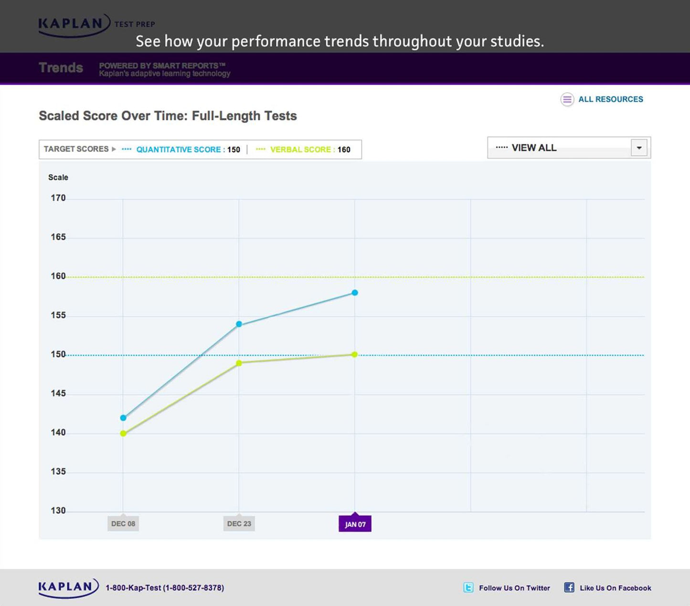Toggle the Verbal Score target legend
The width and height of the screenshot is (690, 606).
pos(303,149)
